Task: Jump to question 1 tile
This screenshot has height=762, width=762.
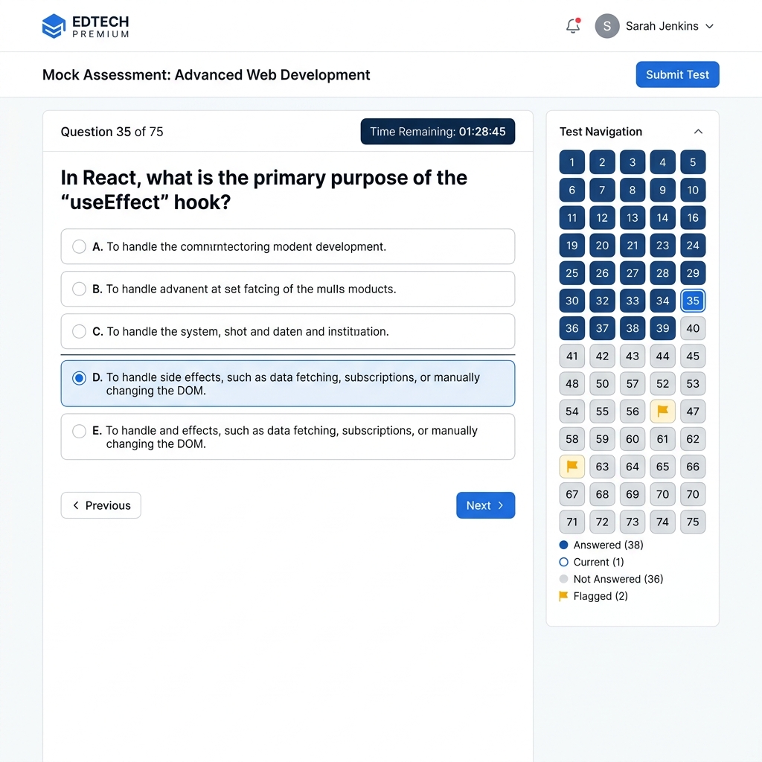Action: (x=572, y=161)
